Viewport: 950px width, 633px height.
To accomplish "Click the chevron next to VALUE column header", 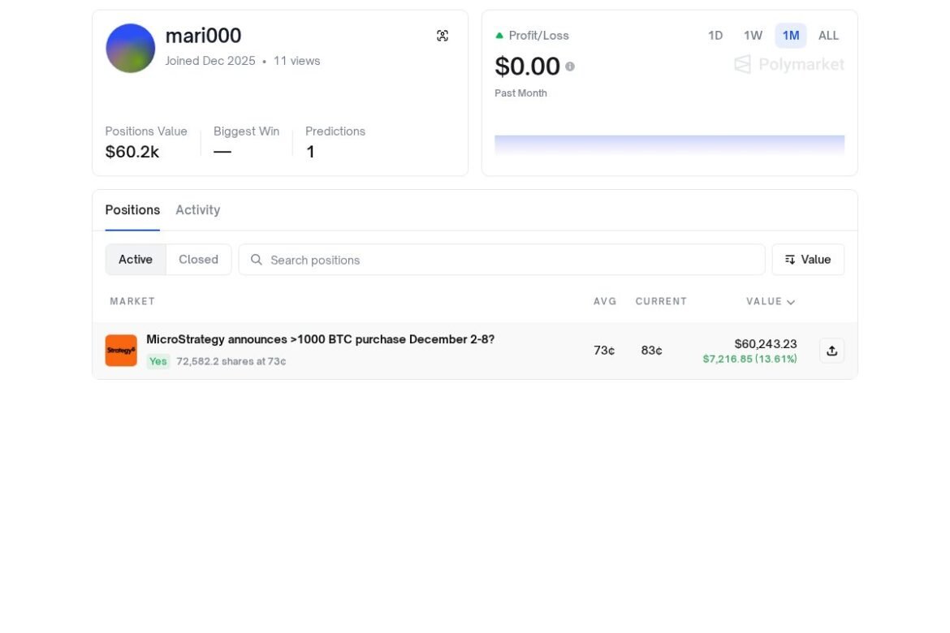I will coord(791,301).
